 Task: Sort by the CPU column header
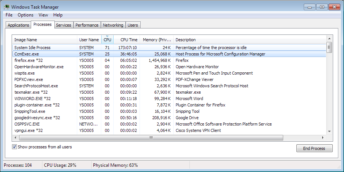click(x=107, y=40)
